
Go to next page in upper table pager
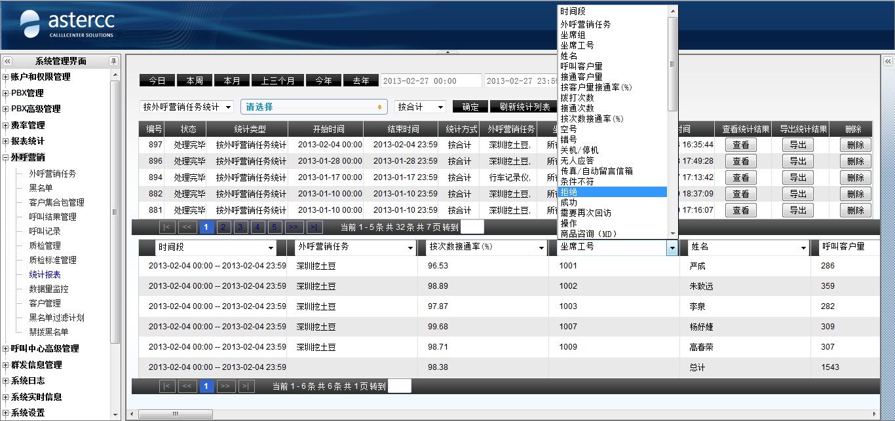pos(294,227)
